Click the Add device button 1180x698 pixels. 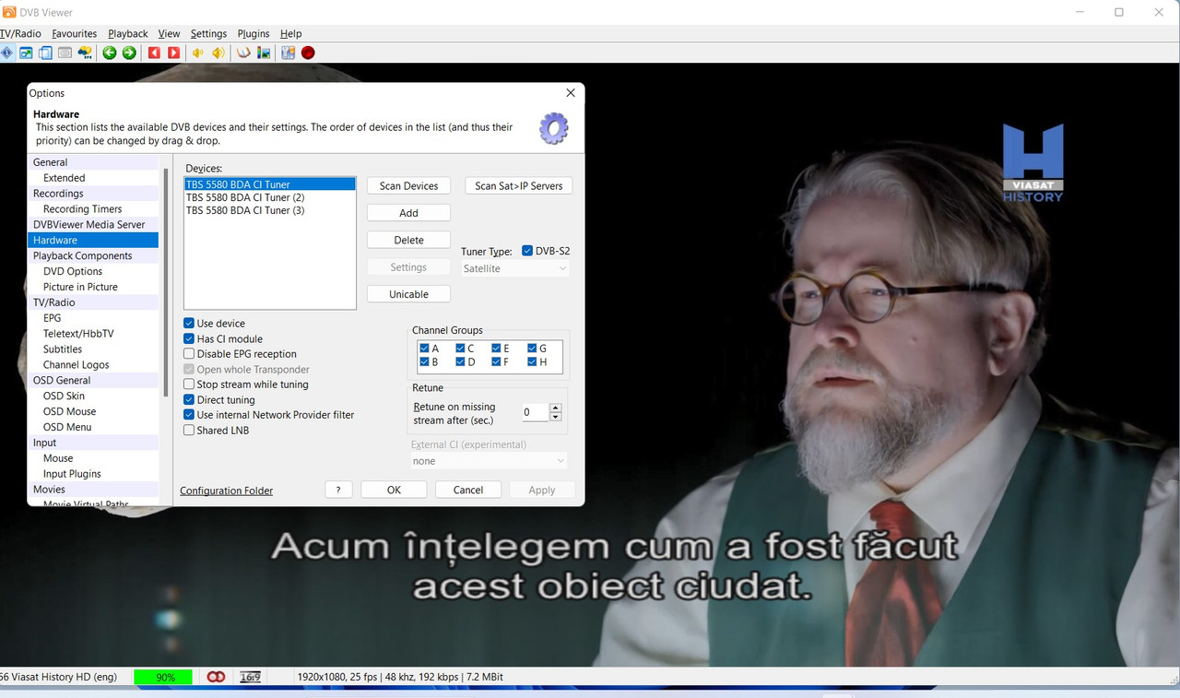click(x=408, y=213)
